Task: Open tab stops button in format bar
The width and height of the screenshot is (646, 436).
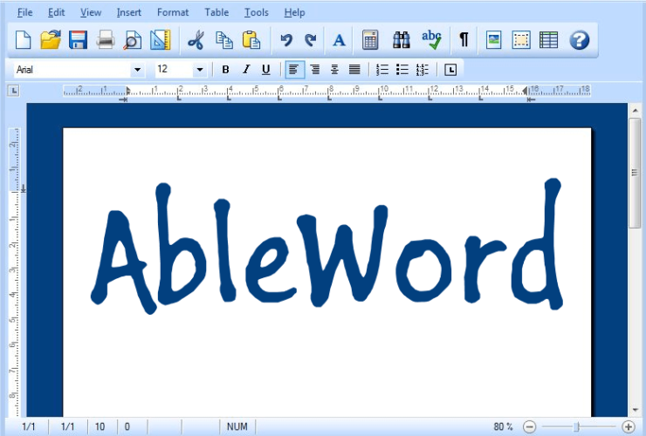Action: [450, 70]
